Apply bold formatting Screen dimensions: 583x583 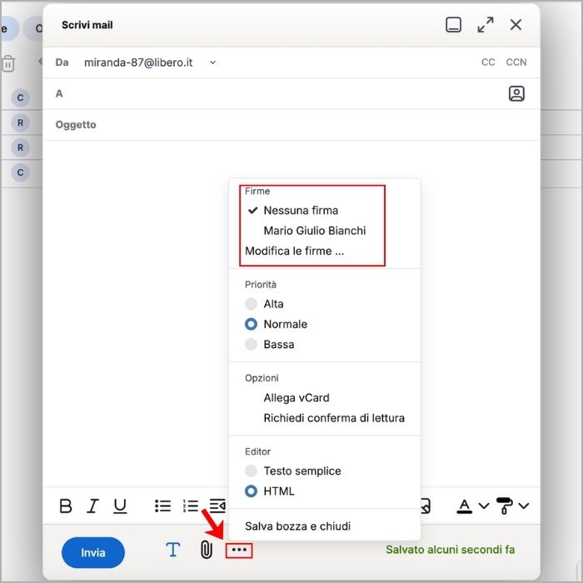tap(66, 506)
